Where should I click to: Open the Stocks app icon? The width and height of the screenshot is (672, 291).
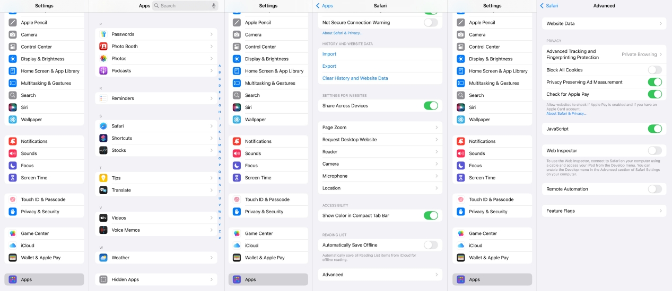103,151
